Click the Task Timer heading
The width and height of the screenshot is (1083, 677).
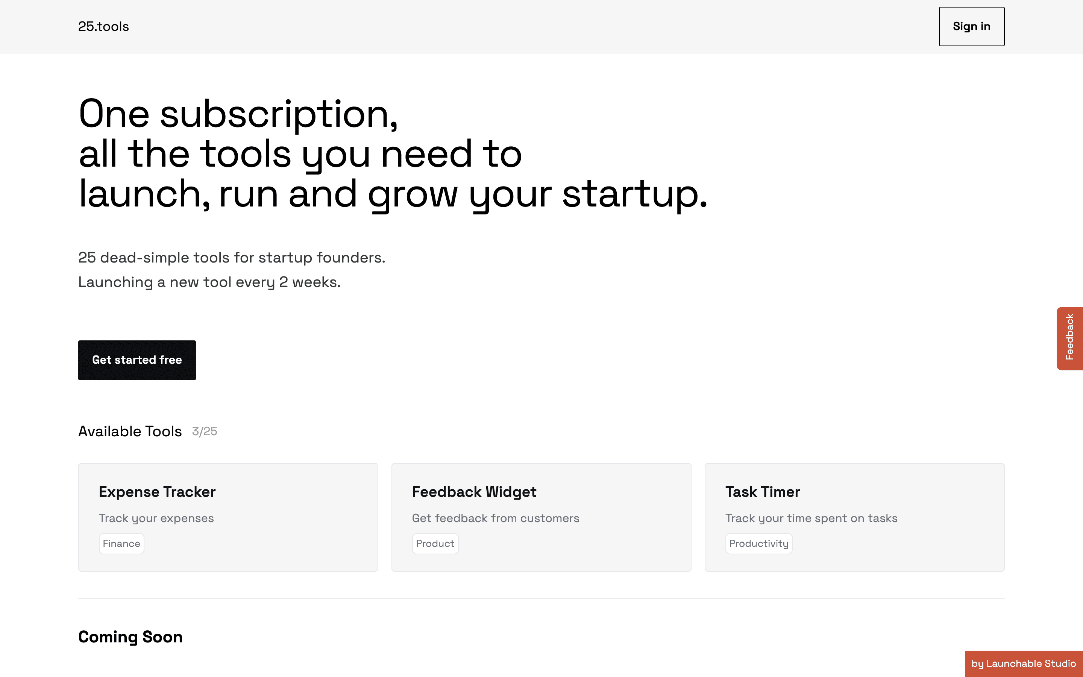762,492
